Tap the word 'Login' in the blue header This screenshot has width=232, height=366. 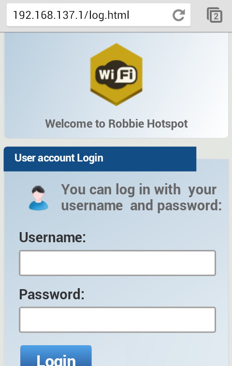(x=90, y=158)
